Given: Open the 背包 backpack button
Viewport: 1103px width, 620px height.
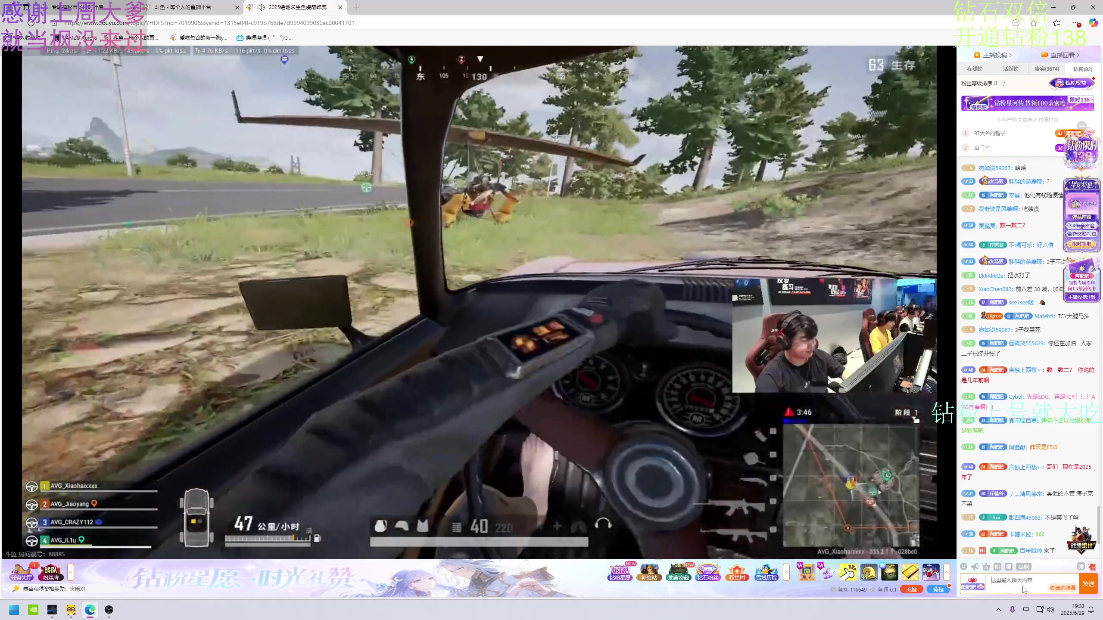Looking at the screenshot, I should 938,589.
